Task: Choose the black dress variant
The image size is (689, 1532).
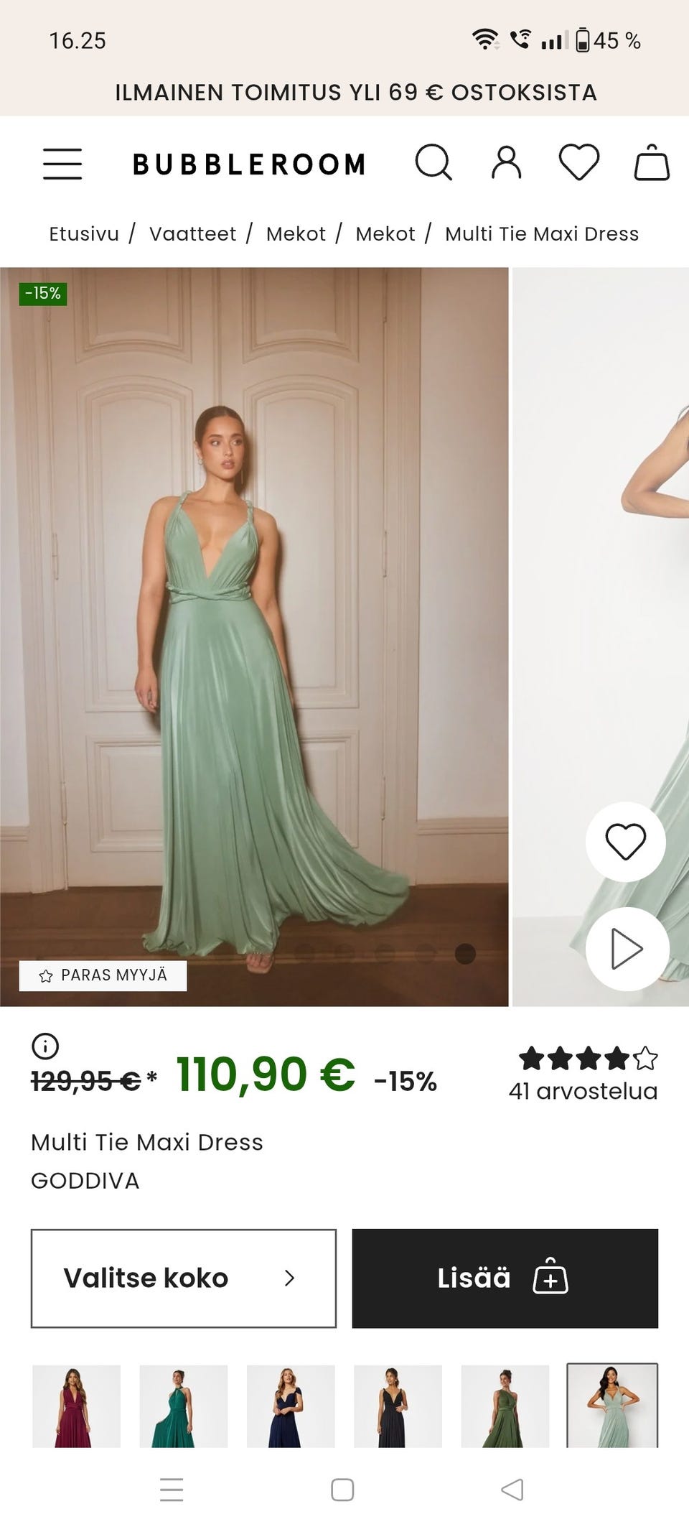Action: (398, 1406)
